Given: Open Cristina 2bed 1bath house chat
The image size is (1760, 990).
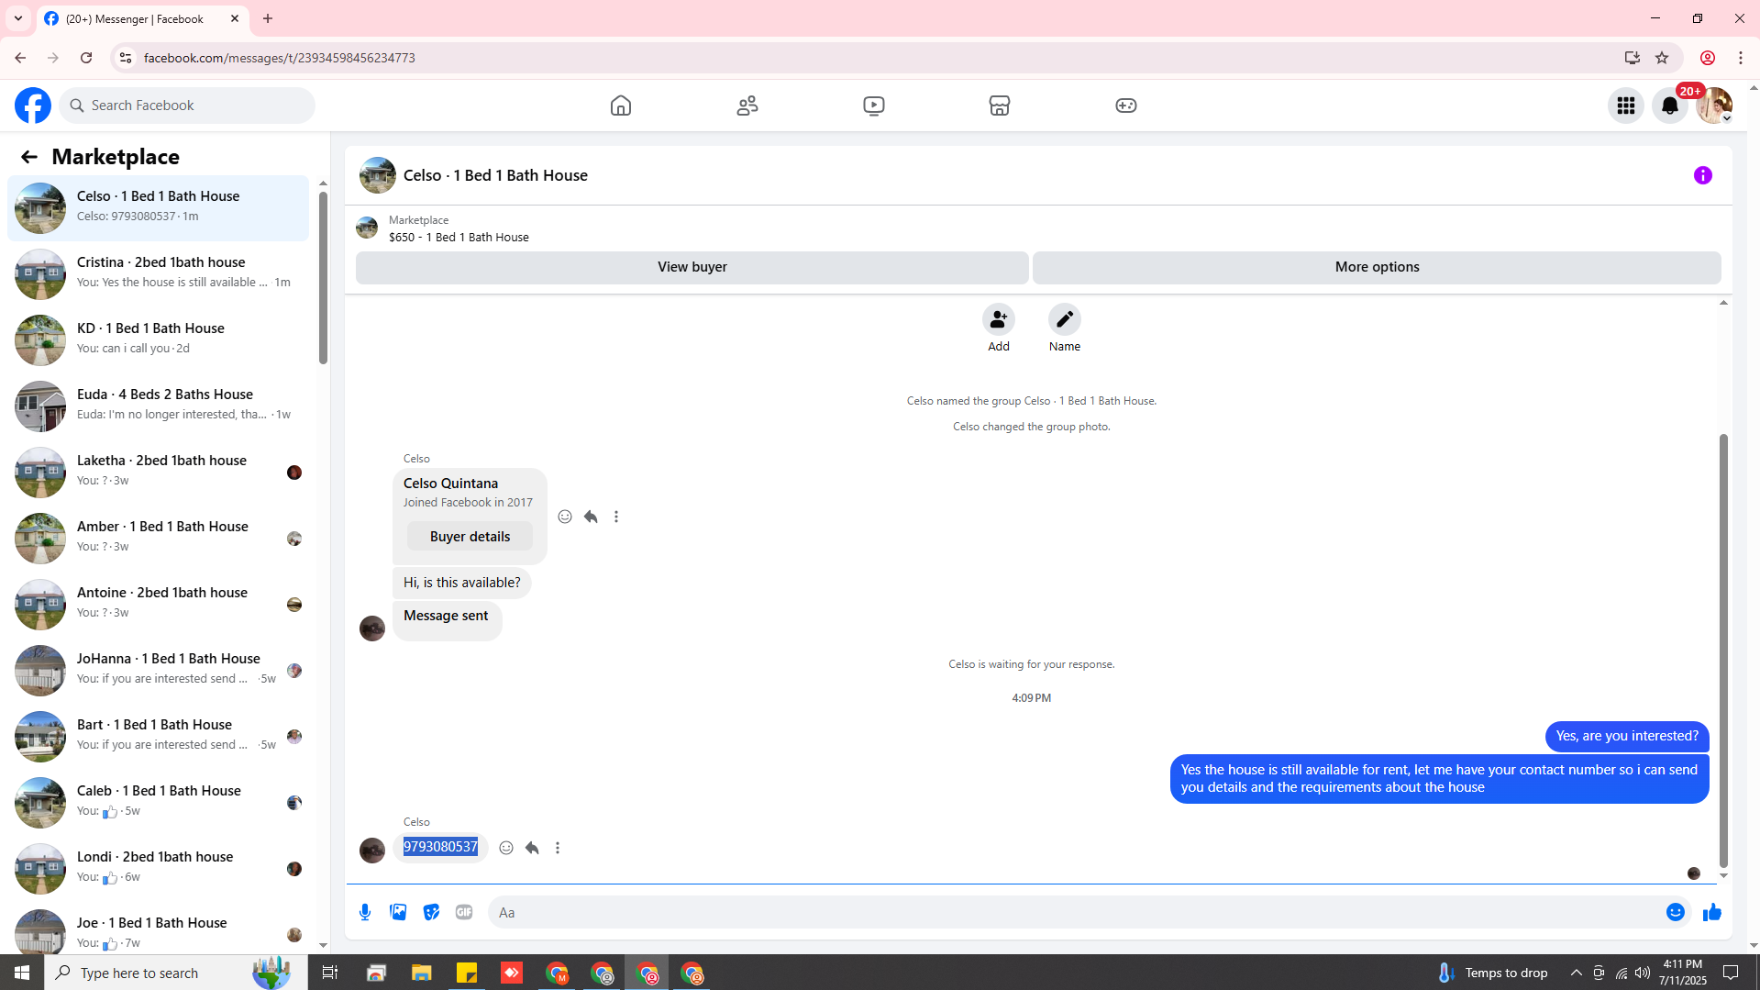Looking at the screenshot, I should pyautogui.click(x=158, y=273).
